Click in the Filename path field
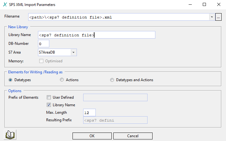This screenshot has width=226, height=141. [119, 17]
